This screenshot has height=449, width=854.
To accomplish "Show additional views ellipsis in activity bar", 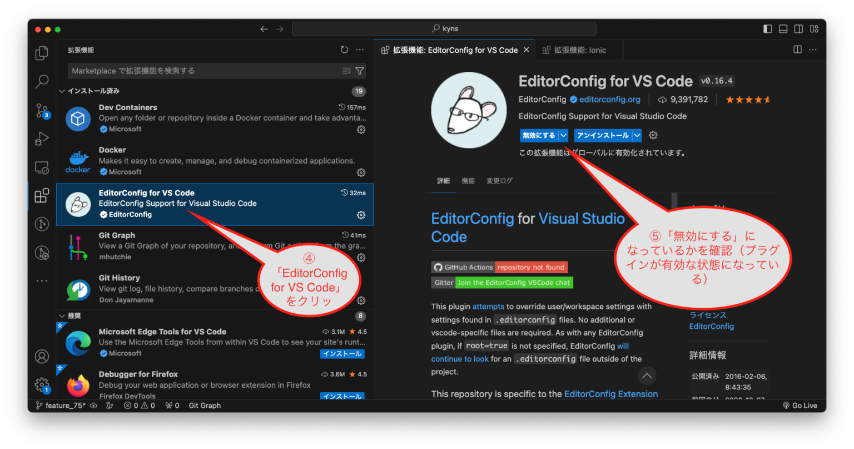I will [x=42, y=281].
